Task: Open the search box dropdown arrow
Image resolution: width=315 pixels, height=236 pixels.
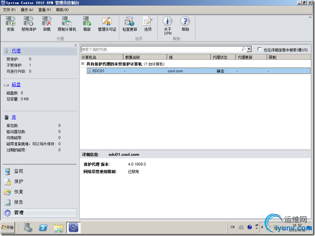Action: point(249,49)
